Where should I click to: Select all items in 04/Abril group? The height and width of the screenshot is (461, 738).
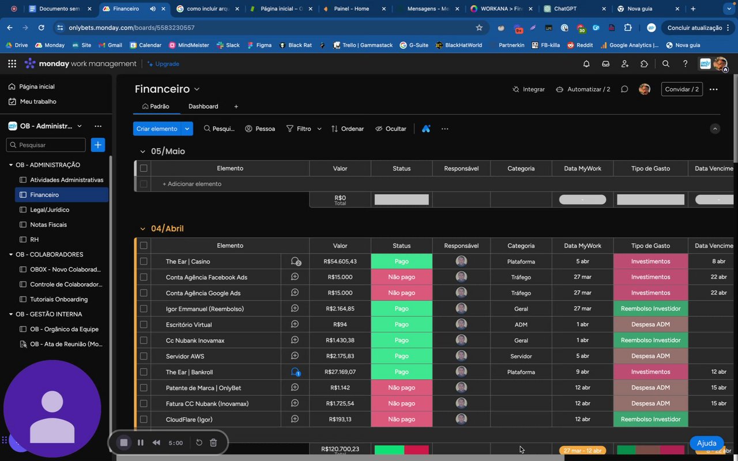(144, 245)
